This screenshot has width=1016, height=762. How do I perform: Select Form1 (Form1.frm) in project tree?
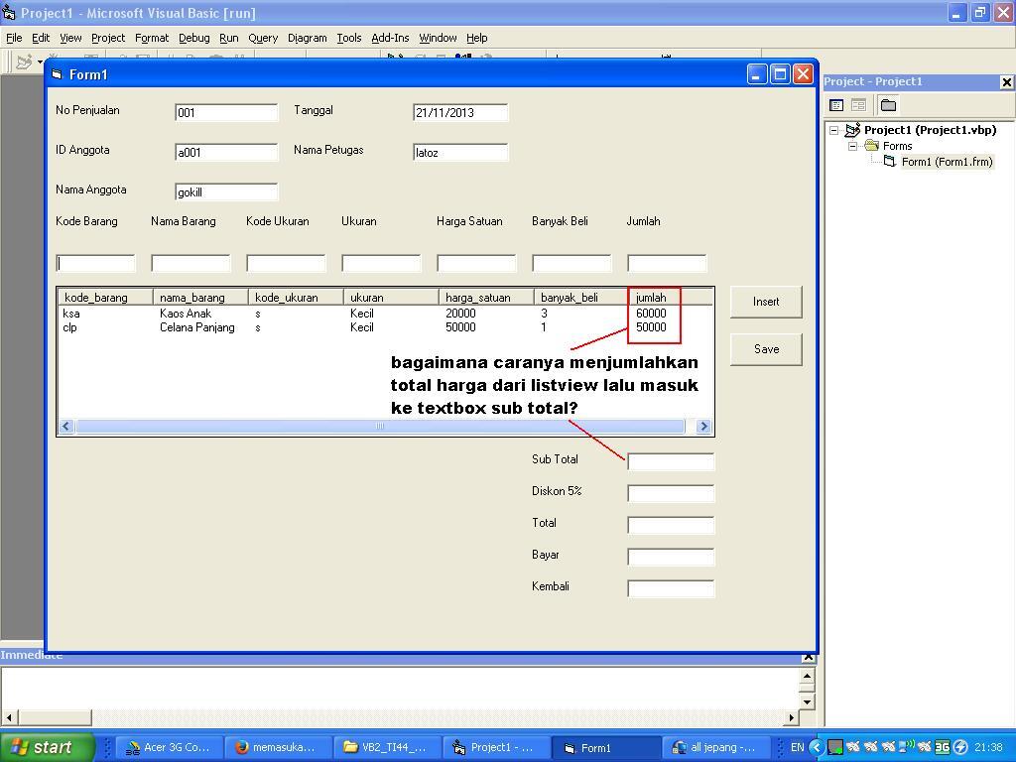pos(946,162)
